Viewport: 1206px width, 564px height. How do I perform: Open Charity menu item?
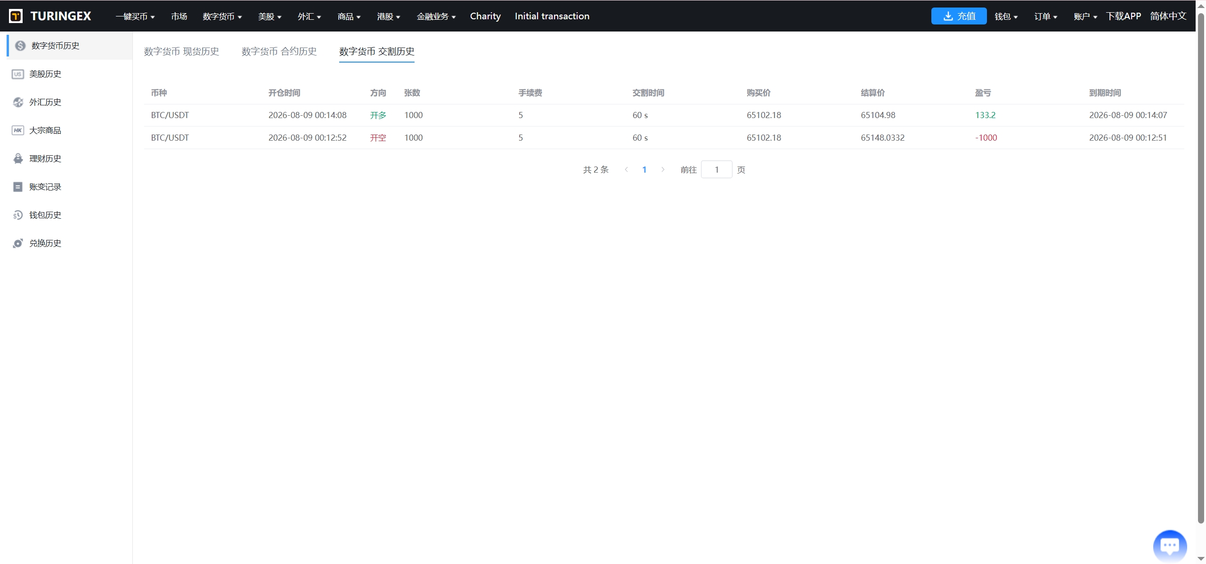[485, 16]
